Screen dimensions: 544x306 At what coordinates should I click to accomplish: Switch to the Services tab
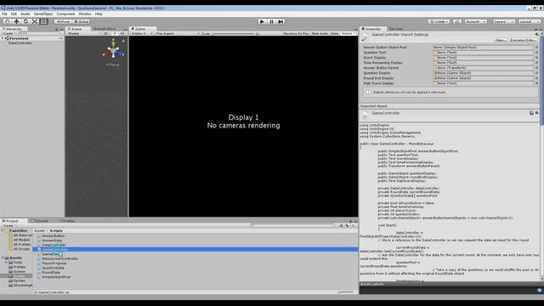pos(396,29)
